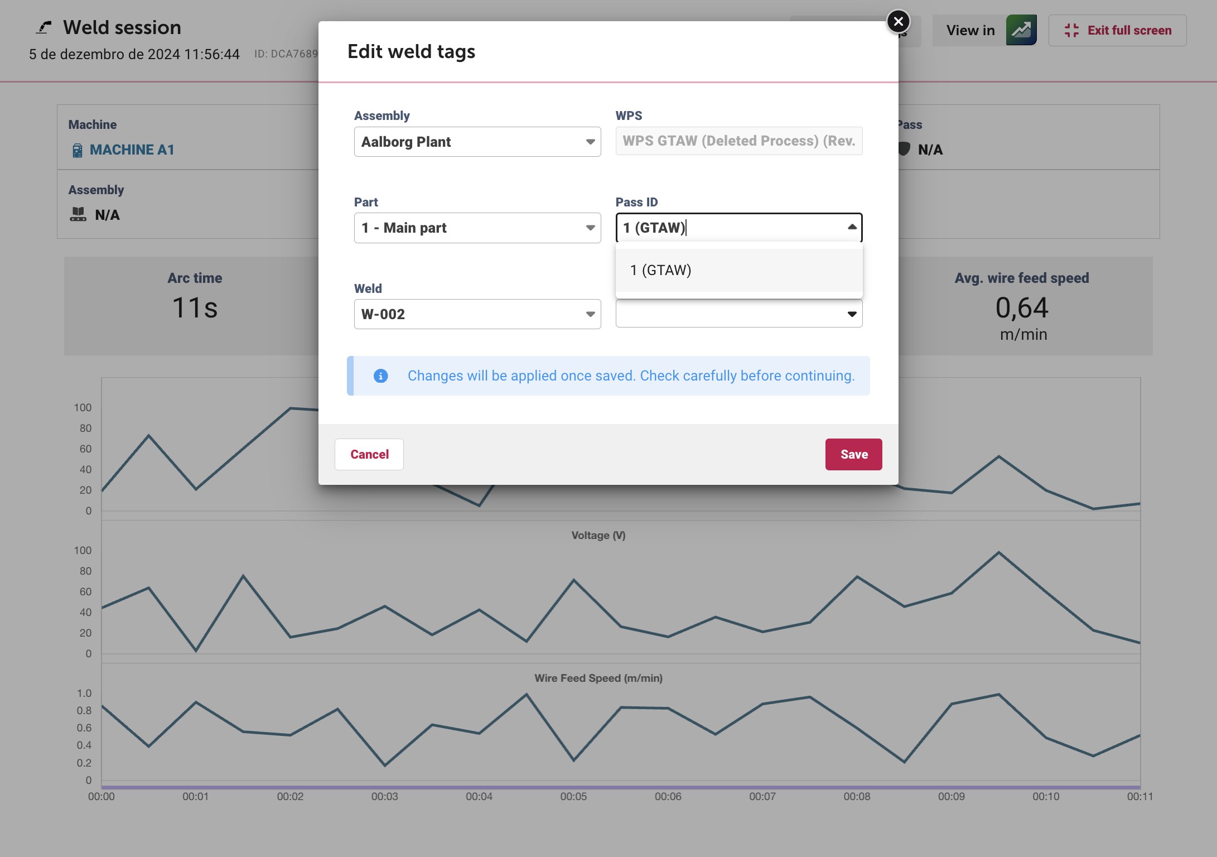Click the info icon in the notice banner
This screenshot has height=857, width=1217.
(380, 375)
